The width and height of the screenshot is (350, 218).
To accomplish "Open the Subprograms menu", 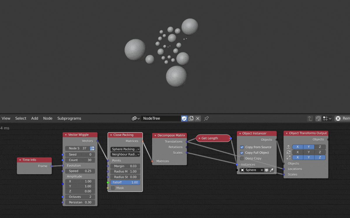I will click(69, 118).
